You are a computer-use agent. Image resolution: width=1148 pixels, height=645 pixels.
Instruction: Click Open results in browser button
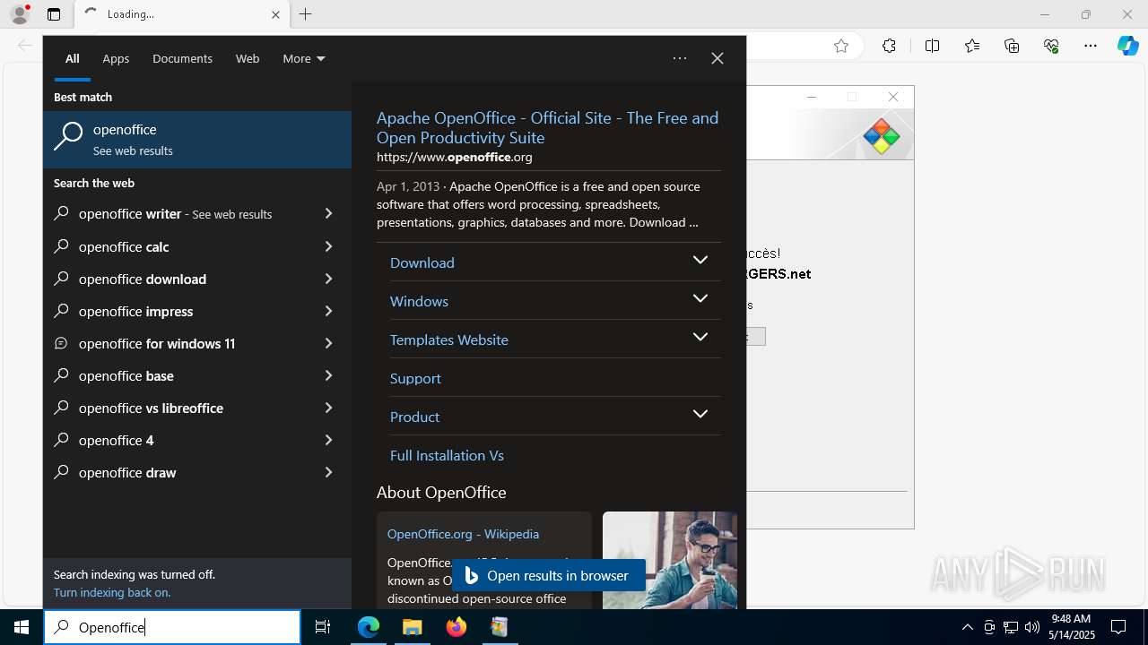tap(548, 575)
